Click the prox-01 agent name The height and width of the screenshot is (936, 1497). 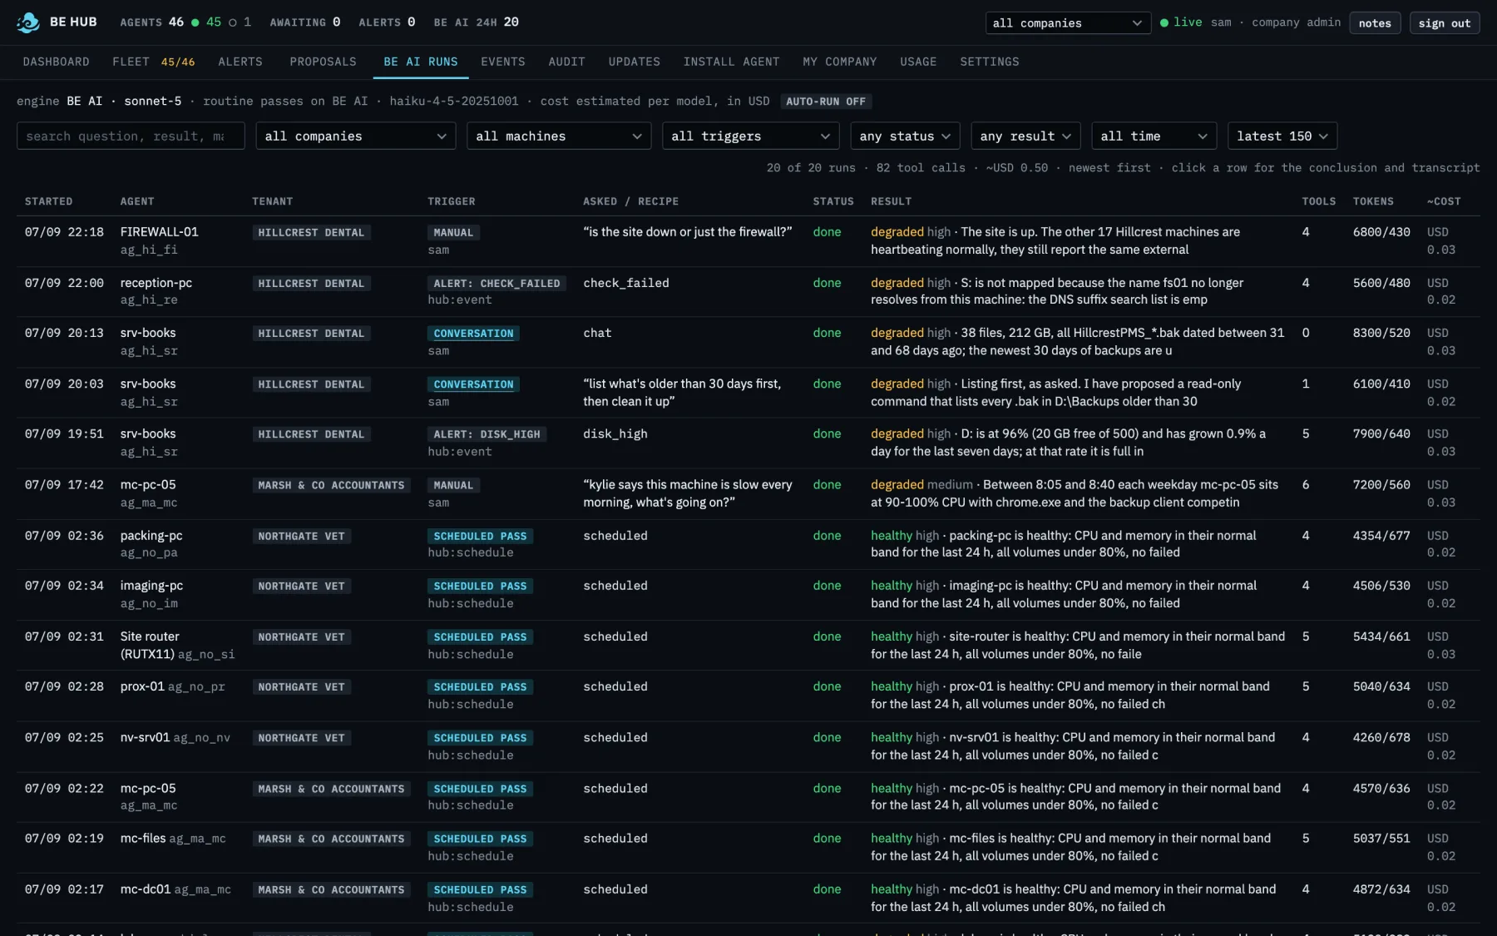[x=142, y=686]
